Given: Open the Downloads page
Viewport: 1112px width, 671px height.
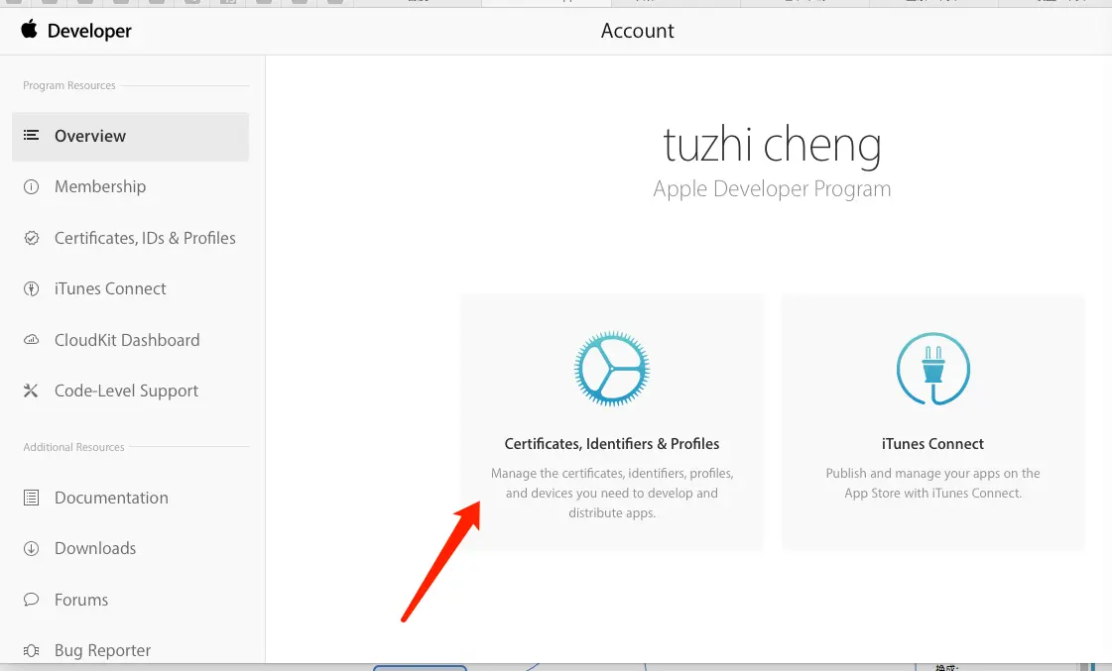Looking at the screenshot, I should pos(95,548).
